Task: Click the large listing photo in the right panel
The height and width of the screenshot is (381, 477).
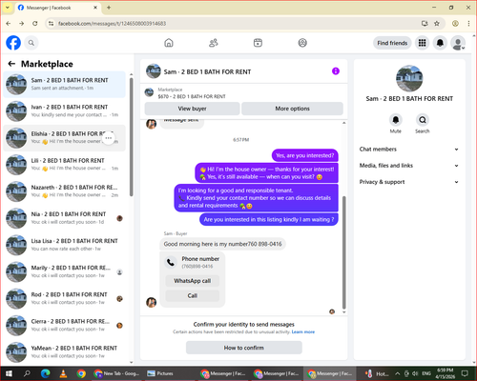Action: pyautogui.click(x=409, y=78)
